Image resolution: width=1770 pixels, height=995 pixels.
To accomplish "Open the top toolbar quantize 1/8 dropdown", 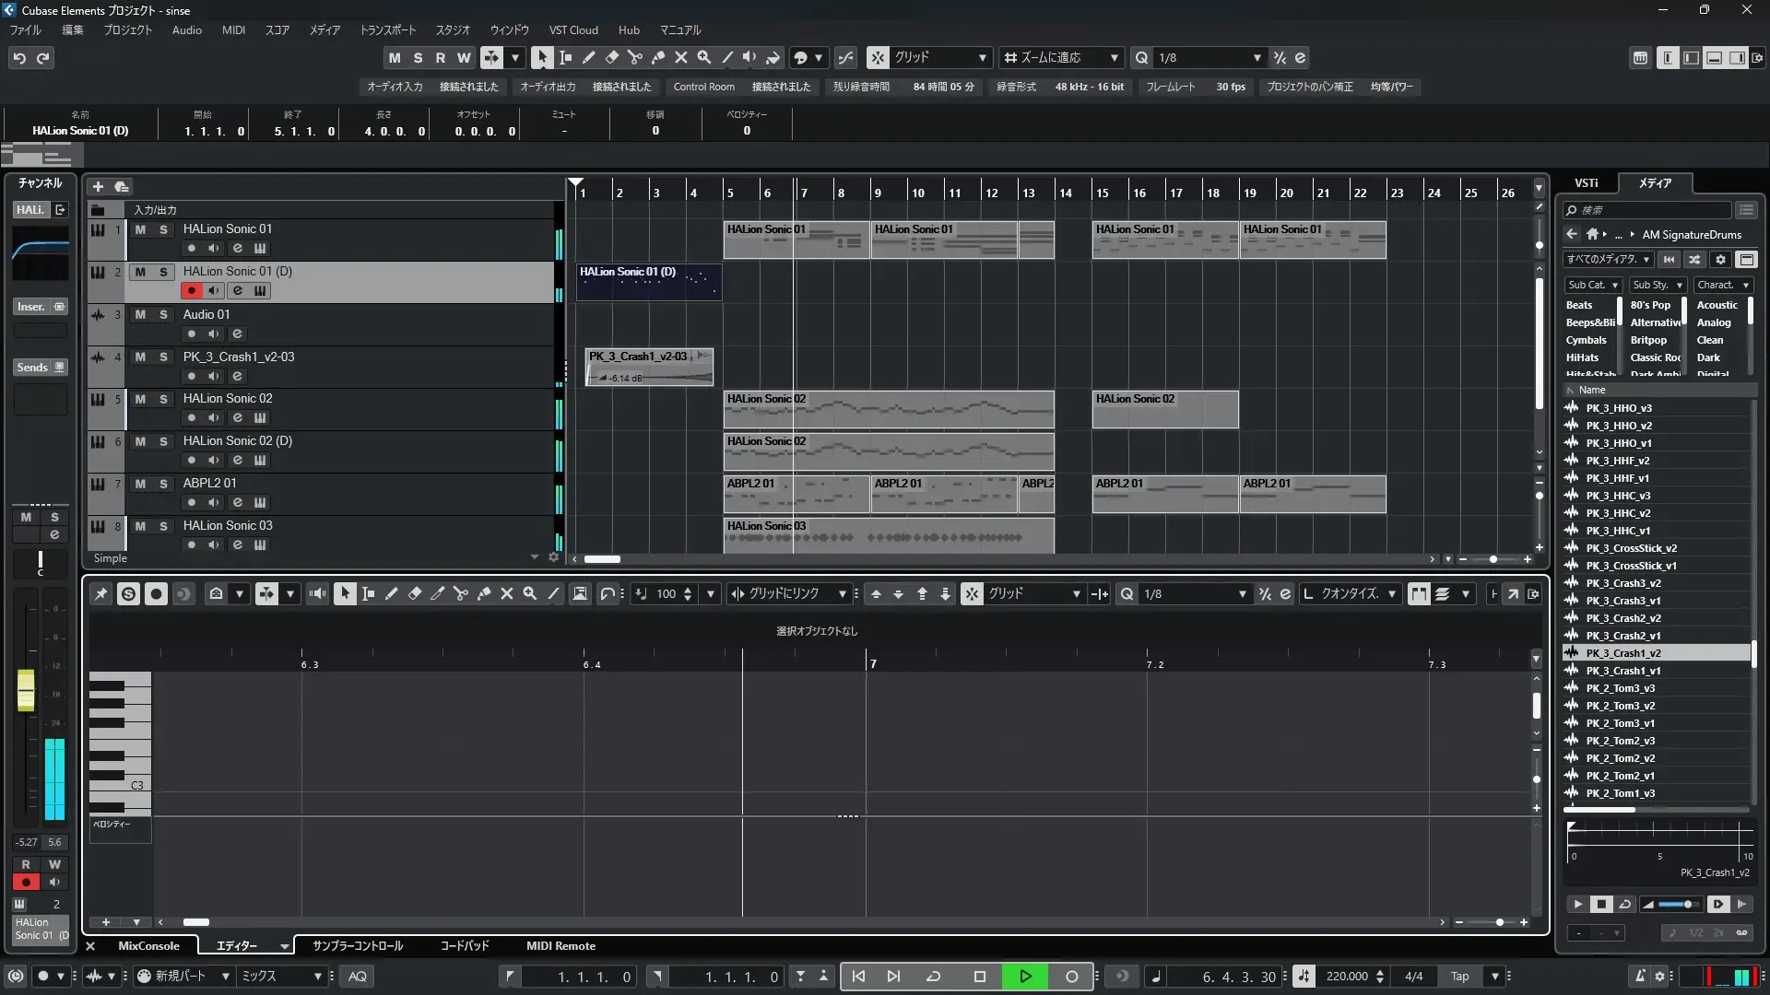I will [1257, 58].
